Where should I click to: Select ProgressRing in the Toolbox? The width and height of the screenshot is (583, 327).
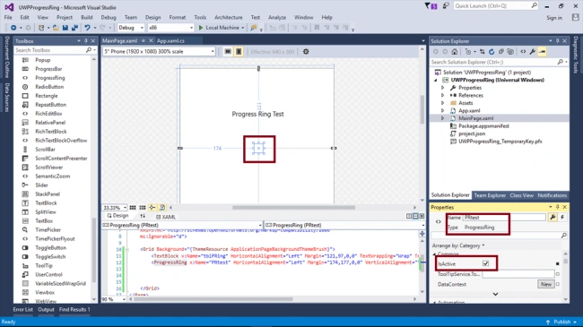(x=50, y=78)
